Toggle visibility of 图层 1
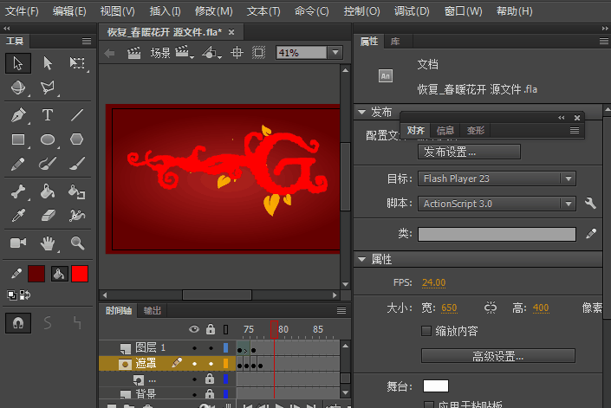The height and width of the screenshot is (408, 611). click(x=194, y=348)
